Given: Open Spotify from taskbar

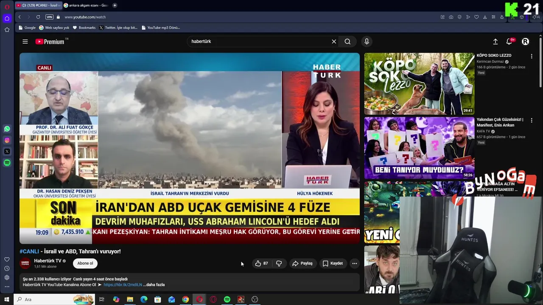Looking at the screenshot, I should (x=227, y=299).
